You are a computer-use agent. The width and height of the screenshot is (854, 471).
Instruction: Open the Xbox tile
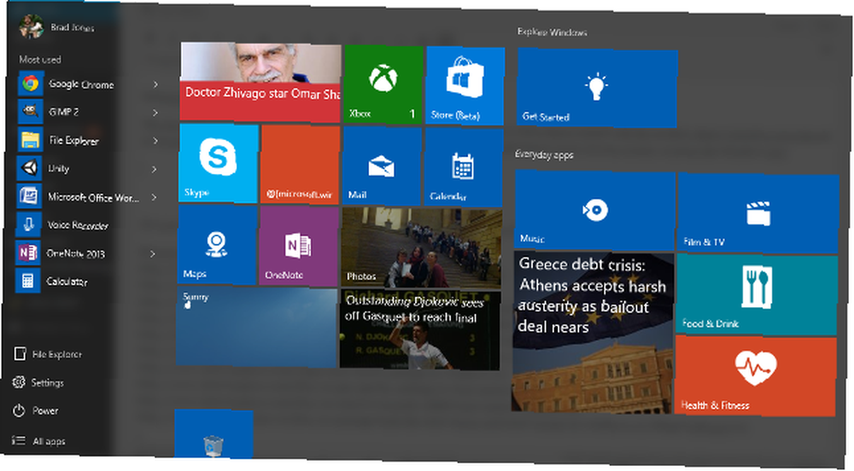point(383,84)
